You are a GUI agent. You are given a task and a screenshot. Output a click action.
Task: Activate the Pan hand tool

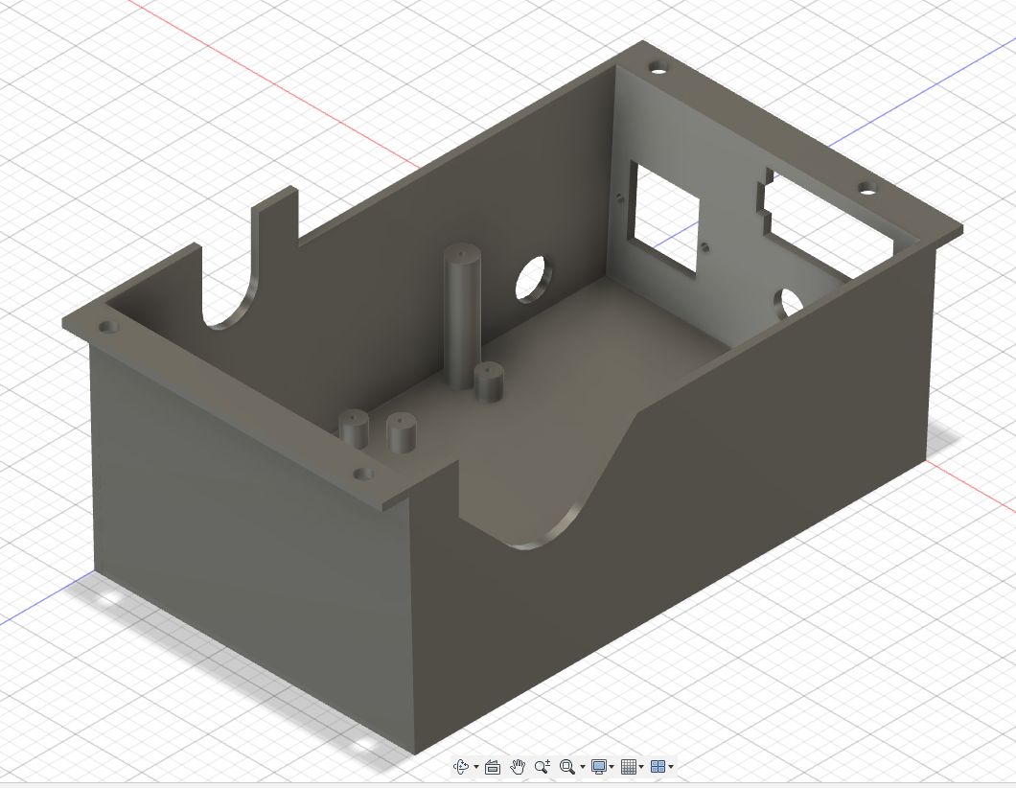tap(518, 766)
